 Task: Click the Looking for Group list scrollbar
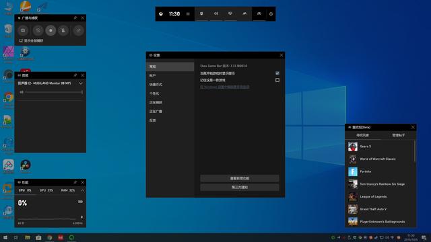415,151
